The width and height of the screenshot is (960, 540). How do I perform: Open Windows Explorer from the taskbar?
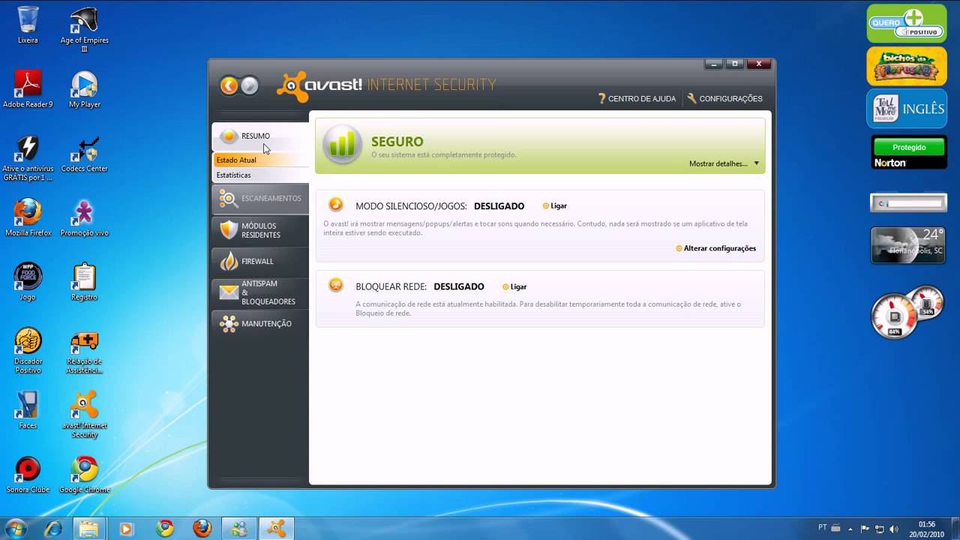(89, 528)
